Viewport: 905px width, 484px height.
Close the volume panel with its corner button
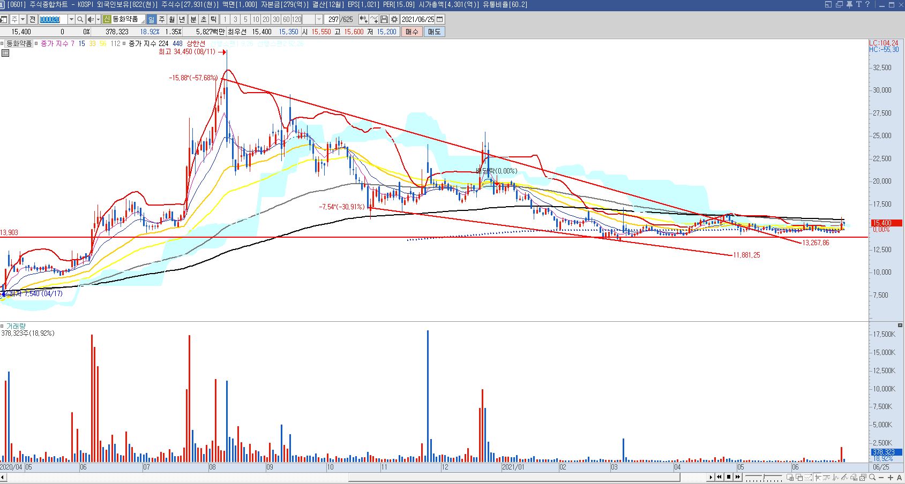[x=900, y=326]
